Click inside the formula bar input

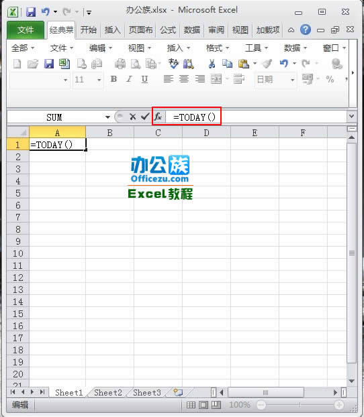(256, 117)
